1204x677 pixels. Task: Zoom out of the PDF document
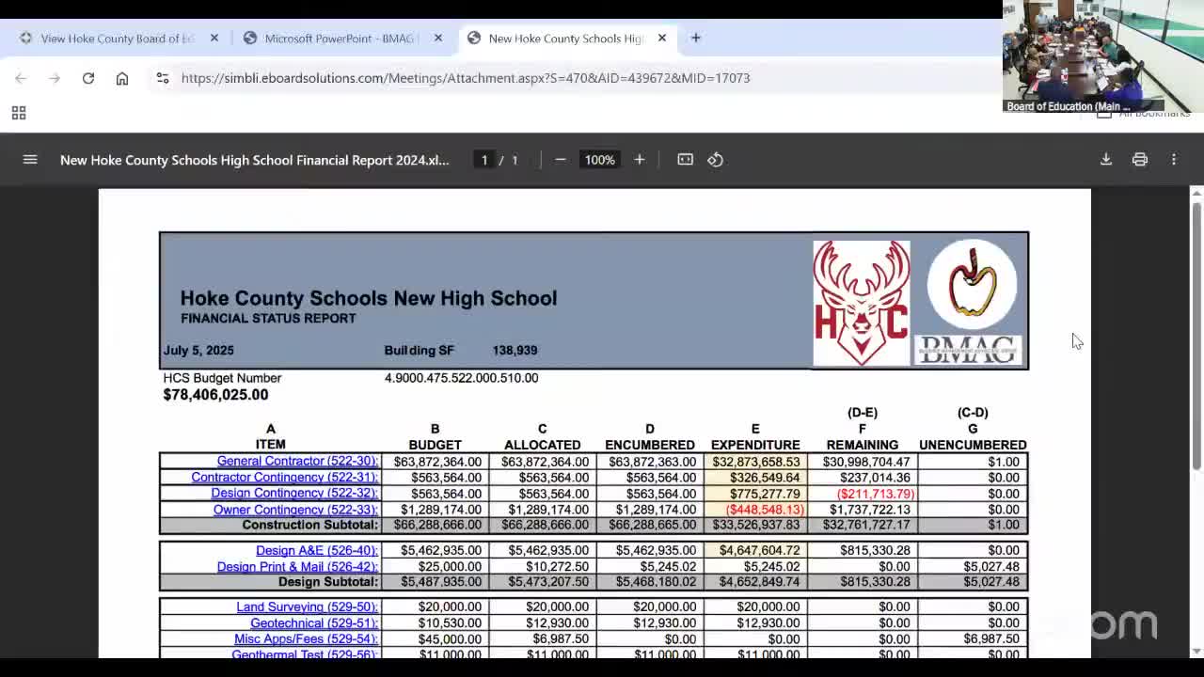coord(561,160)
